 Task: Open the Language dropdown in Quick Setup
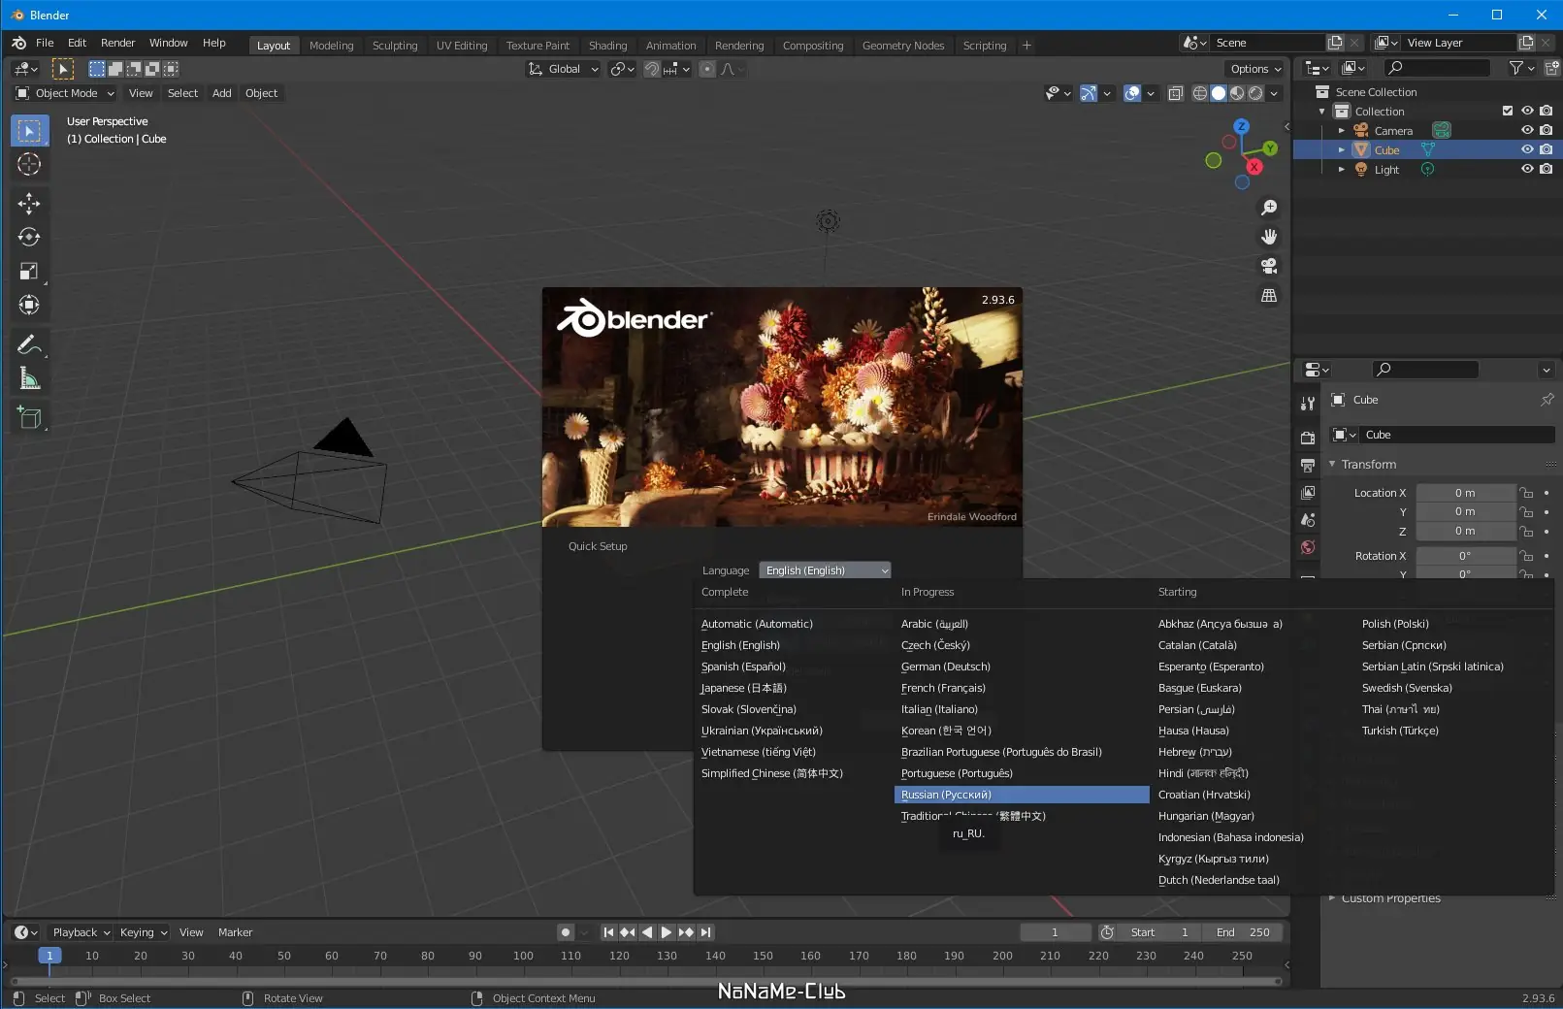click(825, 570)
